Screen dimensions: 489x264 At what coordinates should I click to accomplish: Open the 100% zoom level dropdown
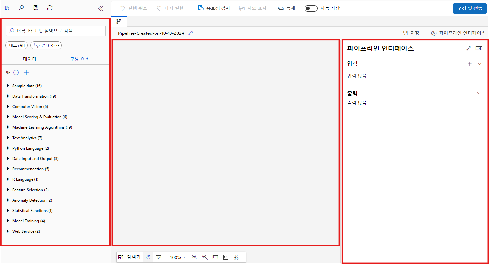pyautogui.click(x=178, y=257)
